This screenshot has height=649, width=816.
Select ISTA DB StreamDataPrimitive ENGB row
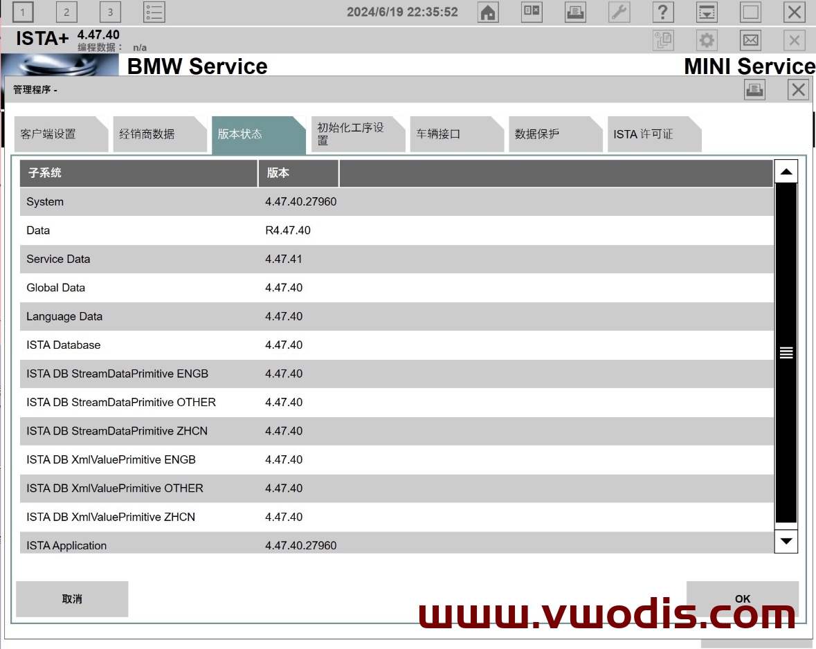pyautogui.click(x=397, y=373)
